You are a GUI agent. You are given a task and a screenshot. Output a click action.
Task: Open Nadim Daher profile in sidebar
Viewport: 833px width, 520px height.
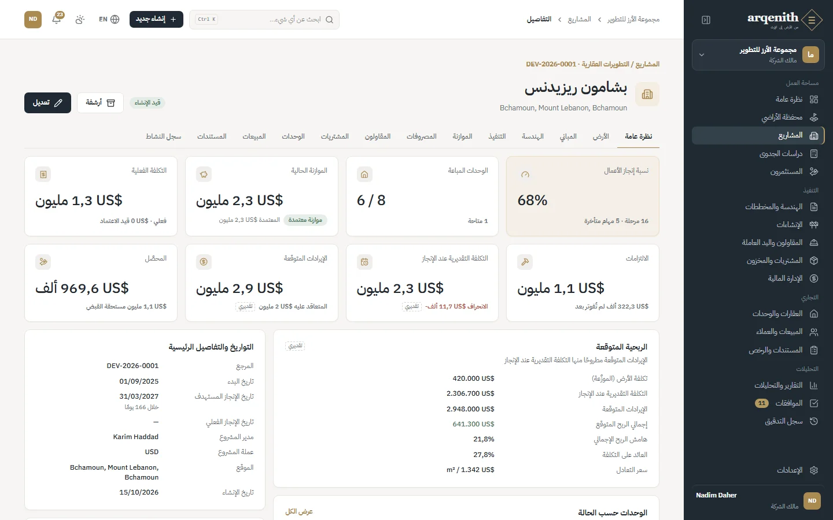pyautogui.click(x=758, y=500)
